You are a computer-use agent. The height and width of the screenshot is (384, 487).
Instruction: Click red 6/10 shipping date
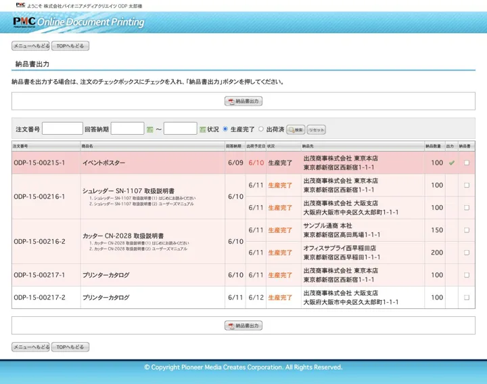click(256, 163)
